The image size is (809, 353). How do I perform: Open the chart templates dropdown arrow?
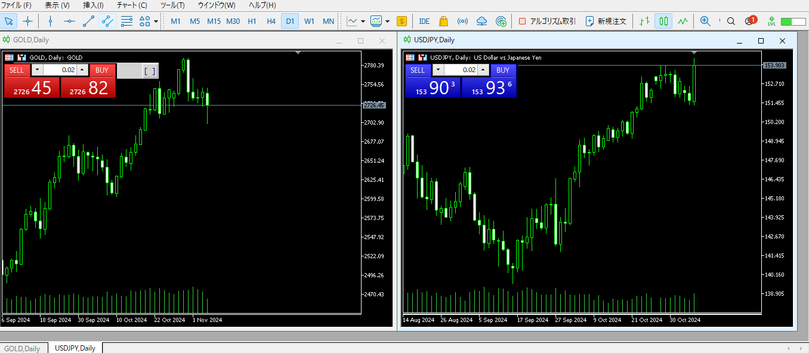pyautogui.click(x=387, y=21)
